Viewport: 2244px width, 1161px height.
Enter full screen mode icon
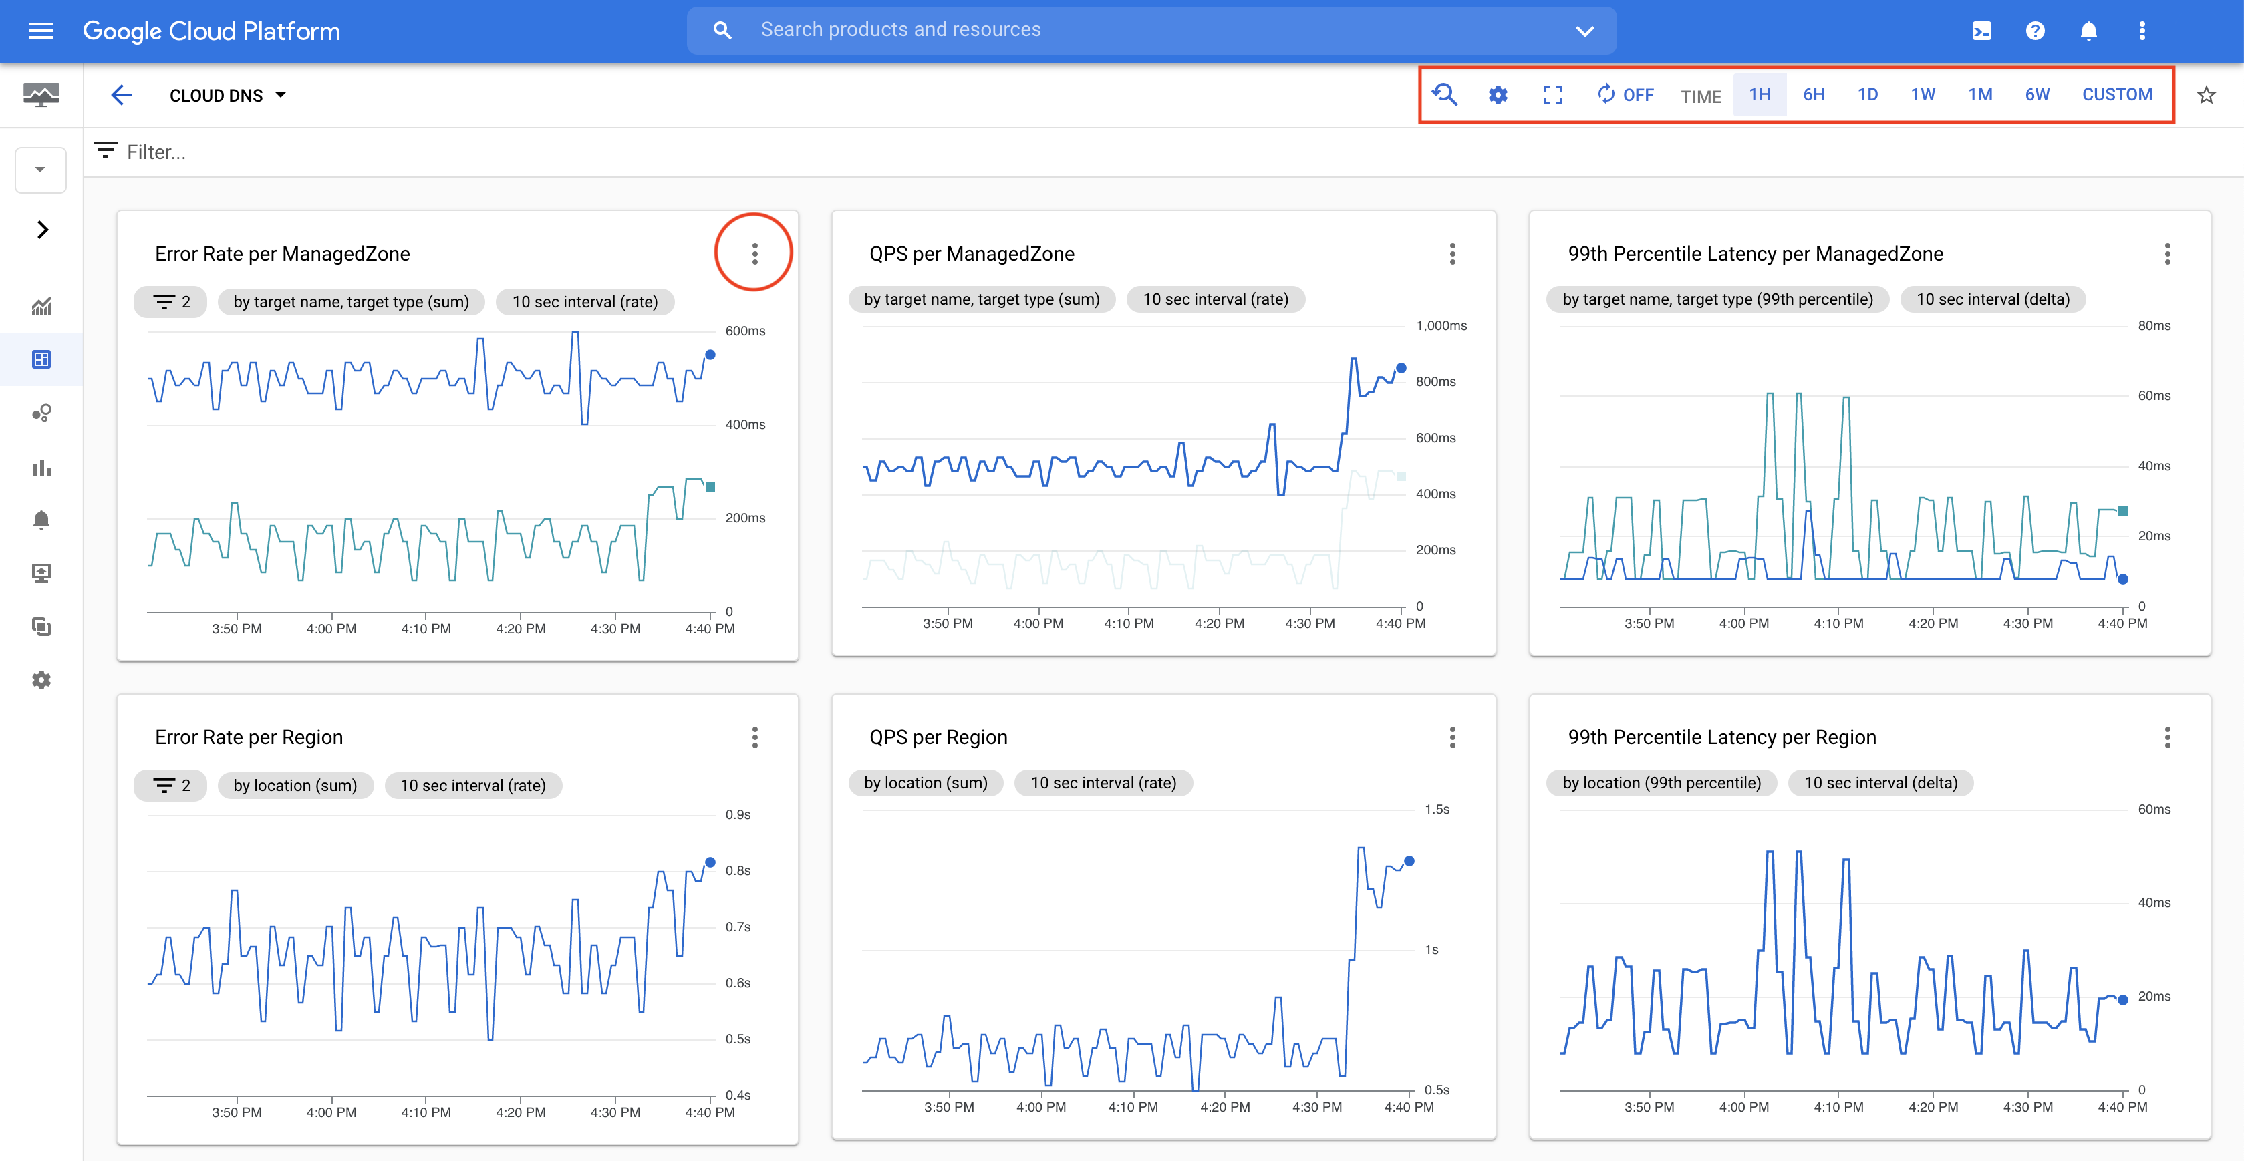click(x=1552, y=95)
